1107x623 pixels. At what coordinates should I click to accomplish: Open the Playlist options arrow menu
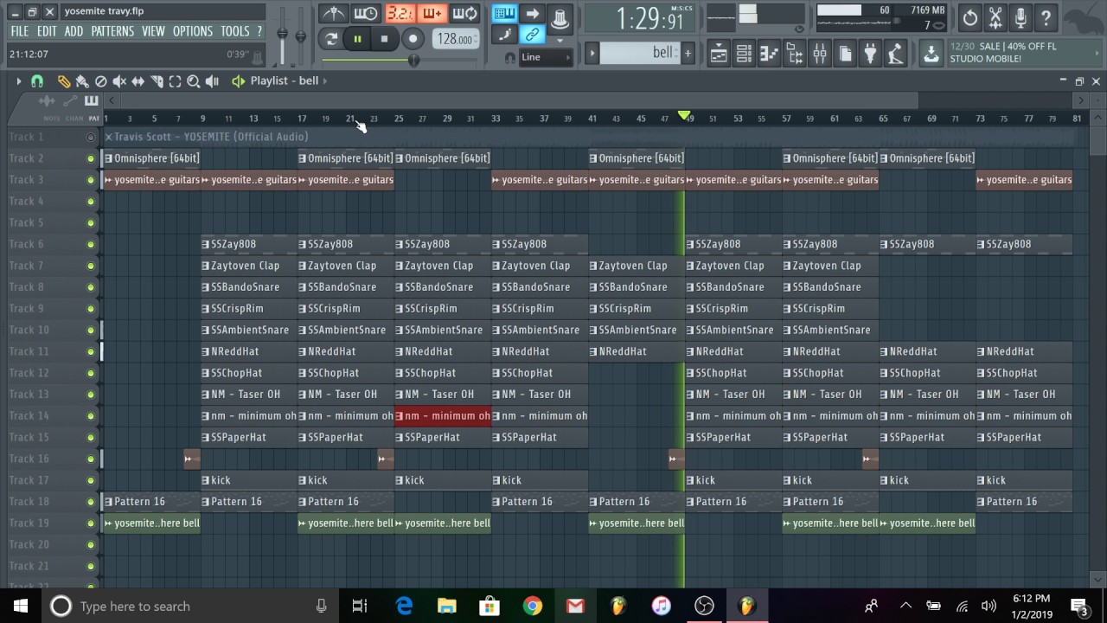[18, 80]
